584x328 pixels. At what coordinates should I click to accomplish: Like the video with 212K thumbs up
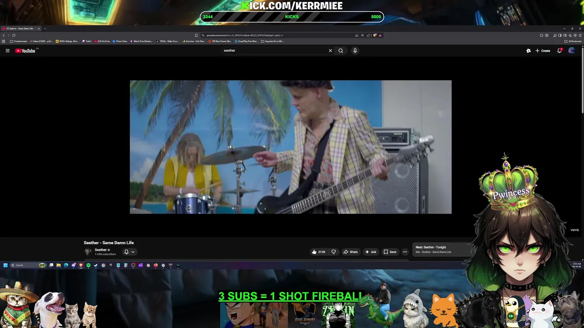pos(318,252)
